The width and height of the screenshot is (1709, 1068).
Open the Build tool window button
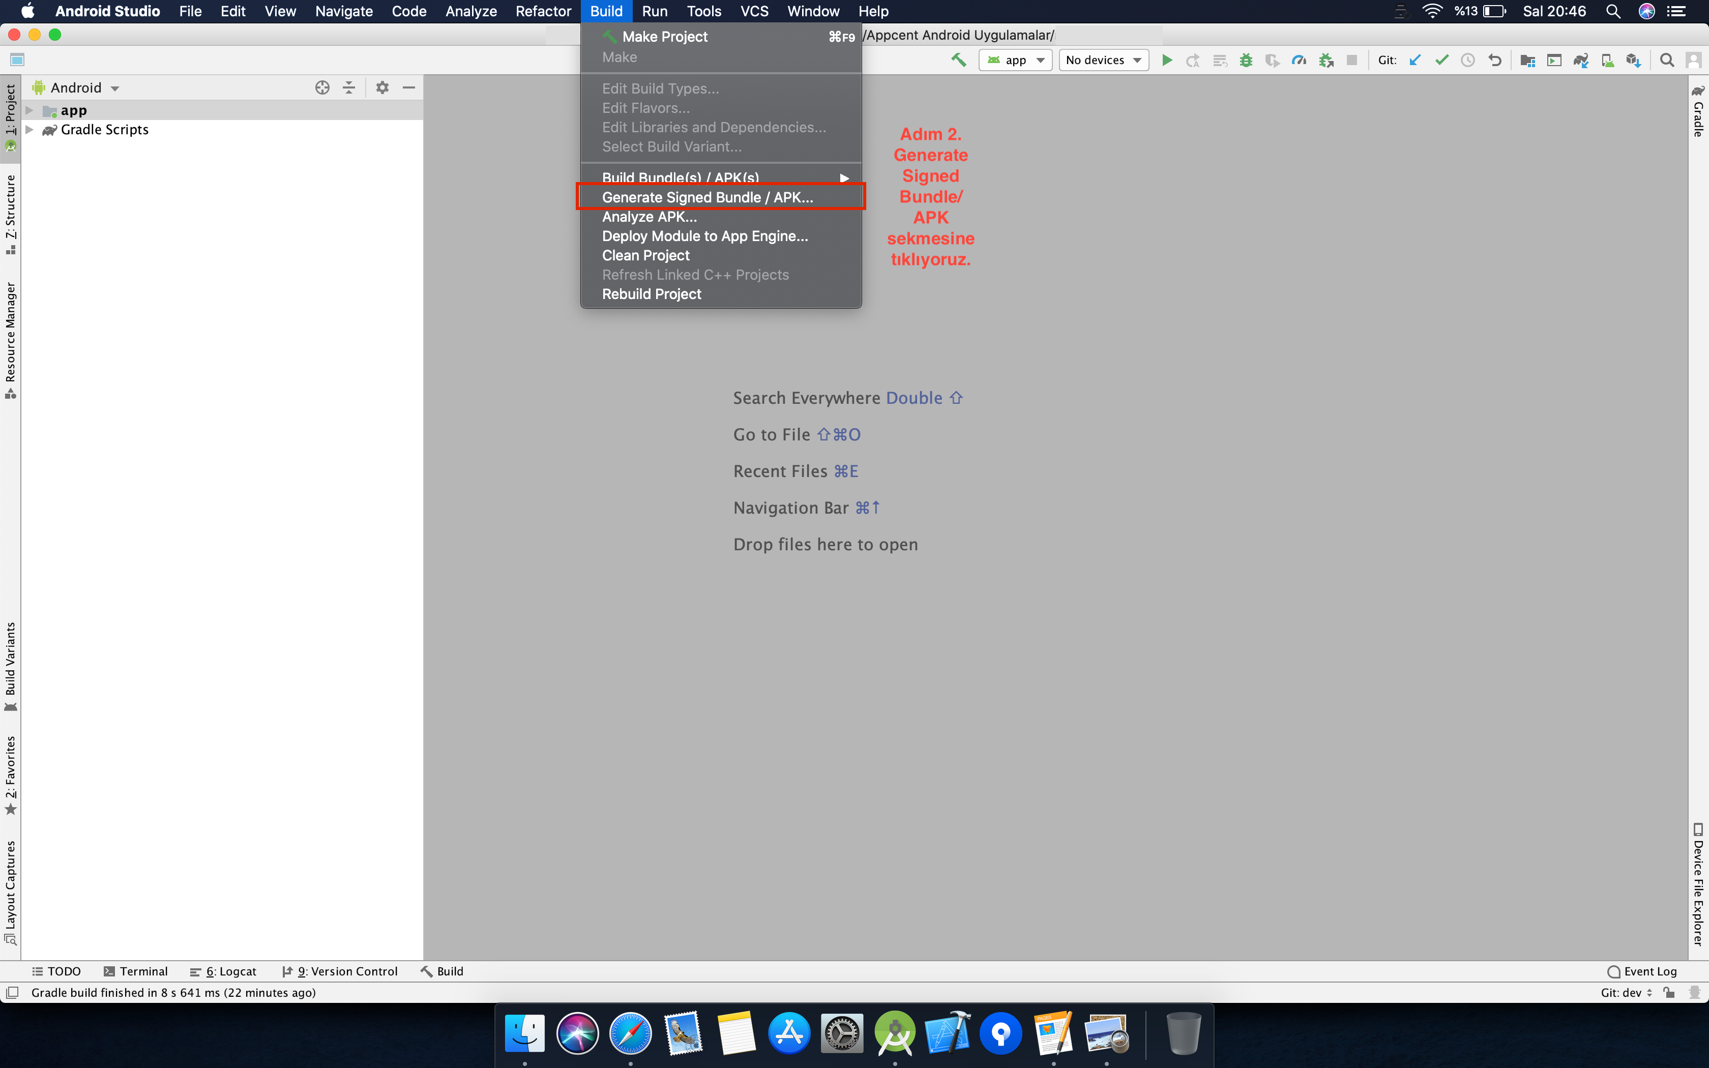tap(442, 971)
